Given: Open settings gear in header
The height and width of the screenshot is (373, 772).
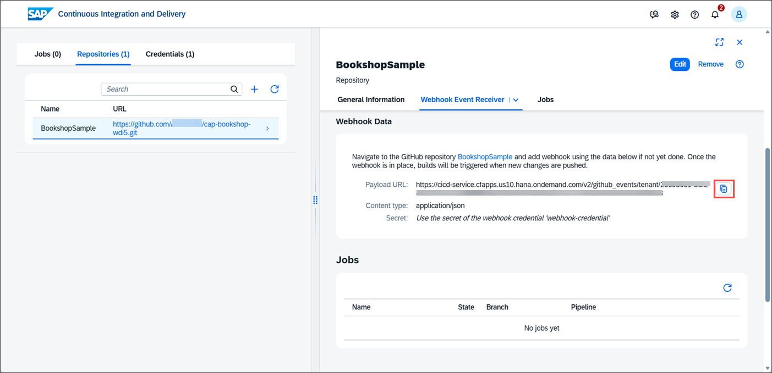Looking at the screenshot, I should tap(675, 15).
